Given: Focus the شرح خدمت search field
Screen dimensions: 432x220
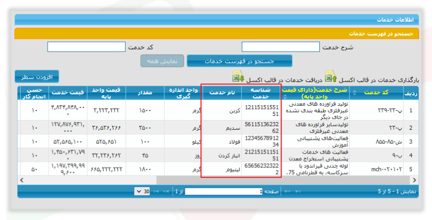Looking at the screenshot, I should [x=281, y=47].
